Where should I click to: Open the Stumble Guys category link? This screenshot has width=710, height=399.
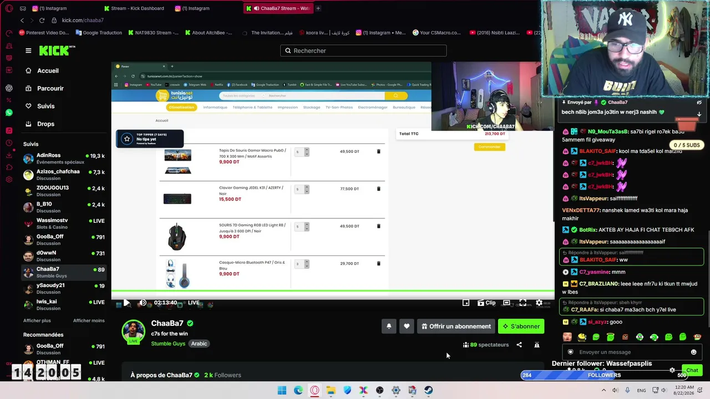(x=168, y=344)
